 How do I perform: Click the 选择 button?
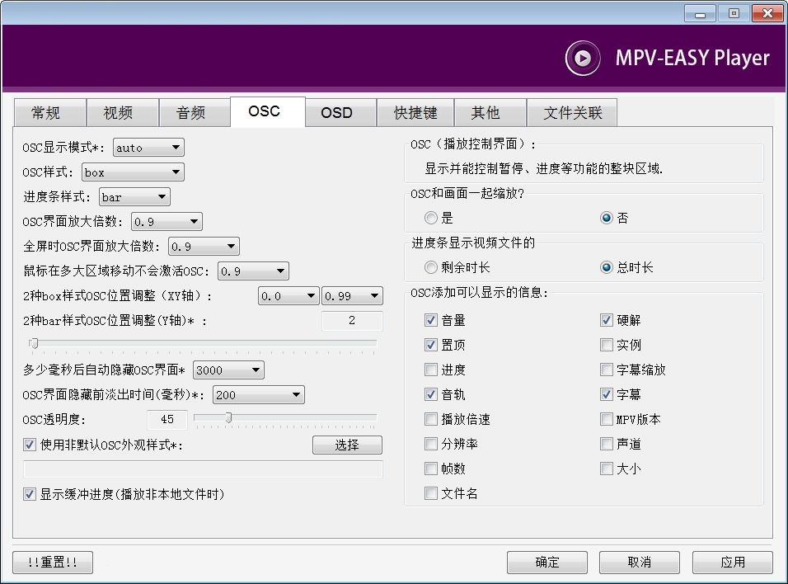click(347, 445)
